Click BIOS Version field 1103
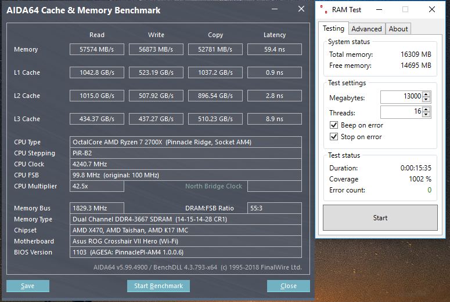Viewport: 450px width, 302px height. tap(186, 252)
